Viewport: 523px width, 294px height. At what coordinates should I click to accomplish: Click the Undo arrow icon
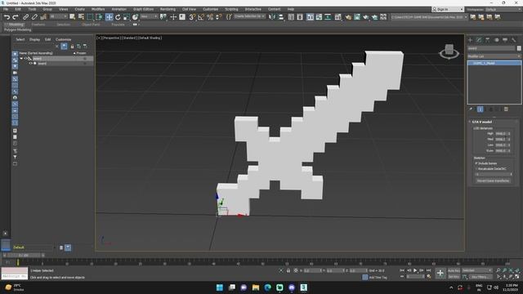pos(7,17)
